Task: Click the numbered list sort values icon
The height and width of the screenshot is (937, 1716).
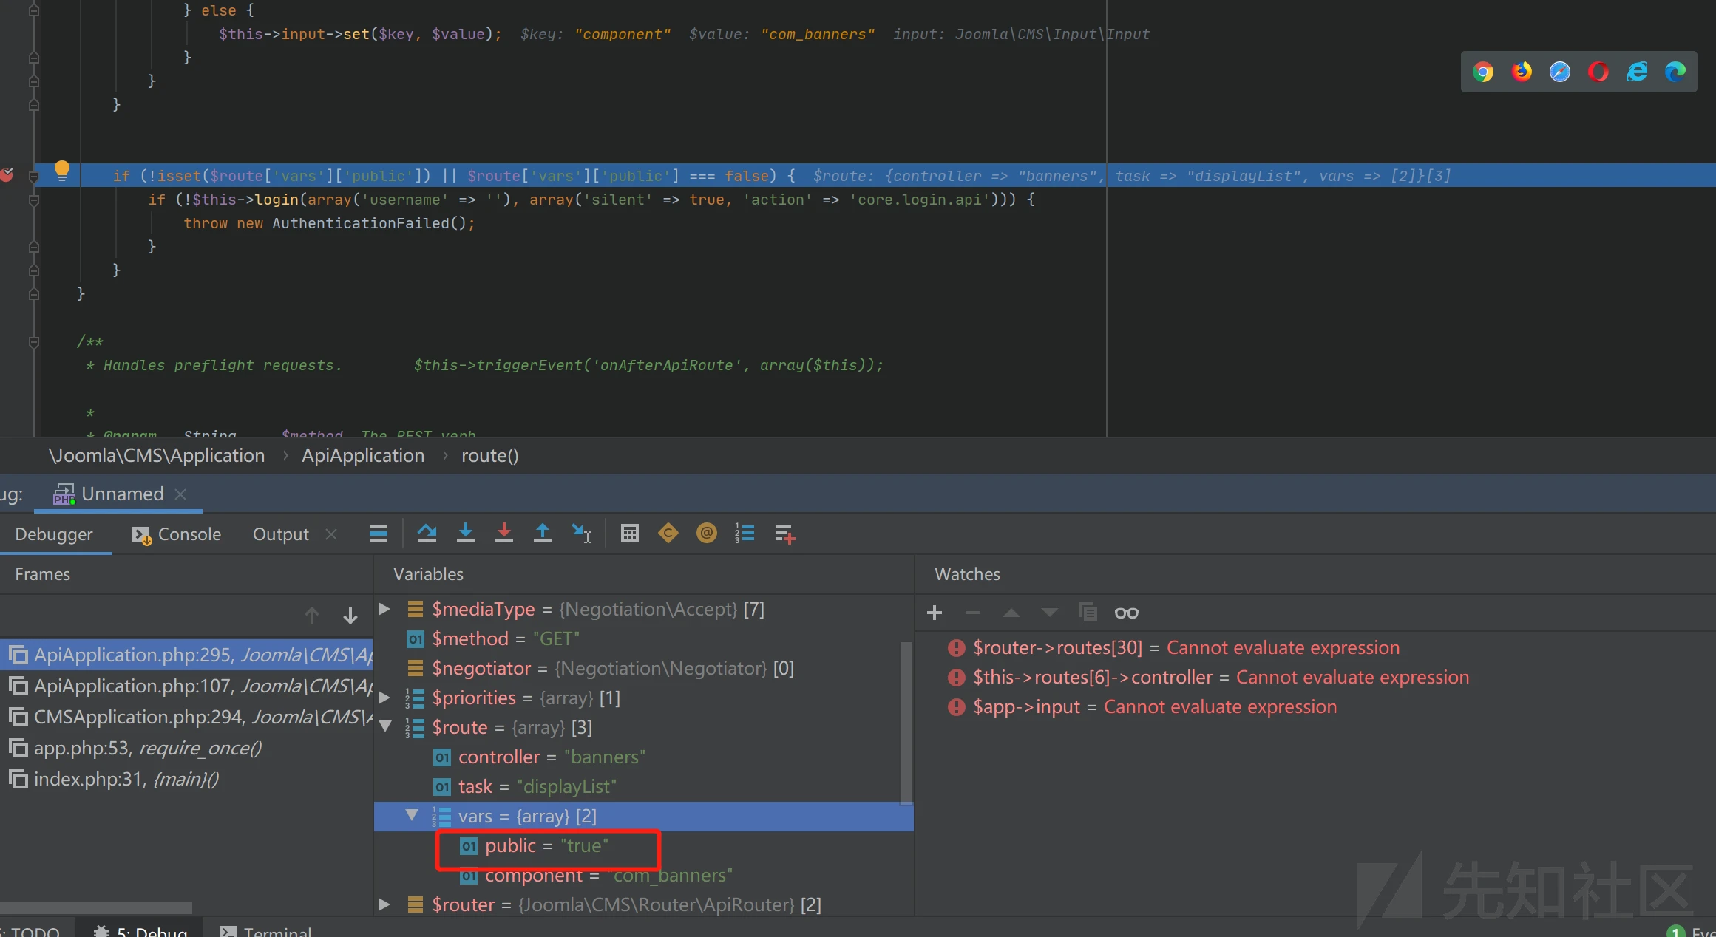Action: click(x=745, y=534)
